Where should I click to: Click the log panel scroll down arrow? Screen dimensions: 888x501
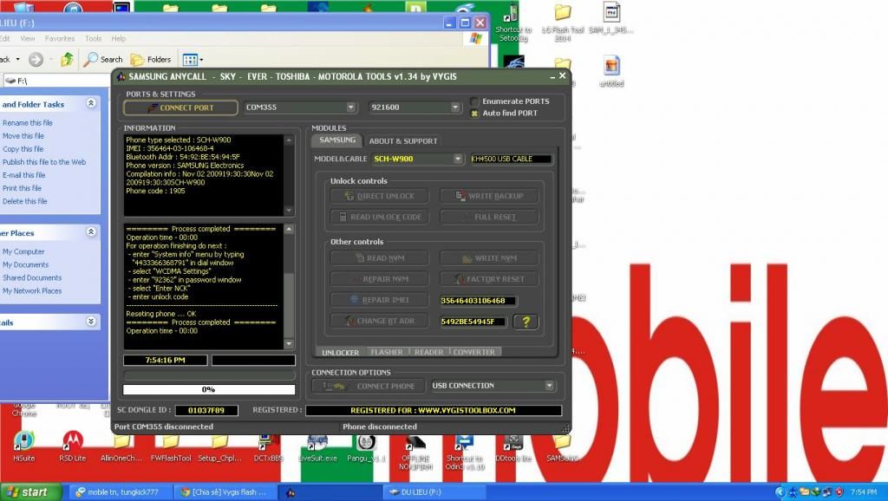[289, 343]
